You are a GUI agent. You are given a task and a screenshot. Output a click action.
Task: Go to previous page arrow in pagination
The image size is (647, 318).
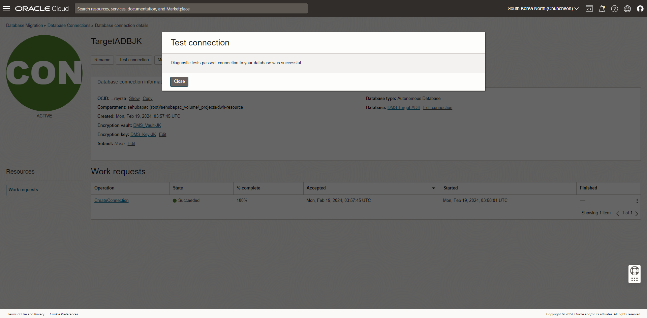[618, 213]
